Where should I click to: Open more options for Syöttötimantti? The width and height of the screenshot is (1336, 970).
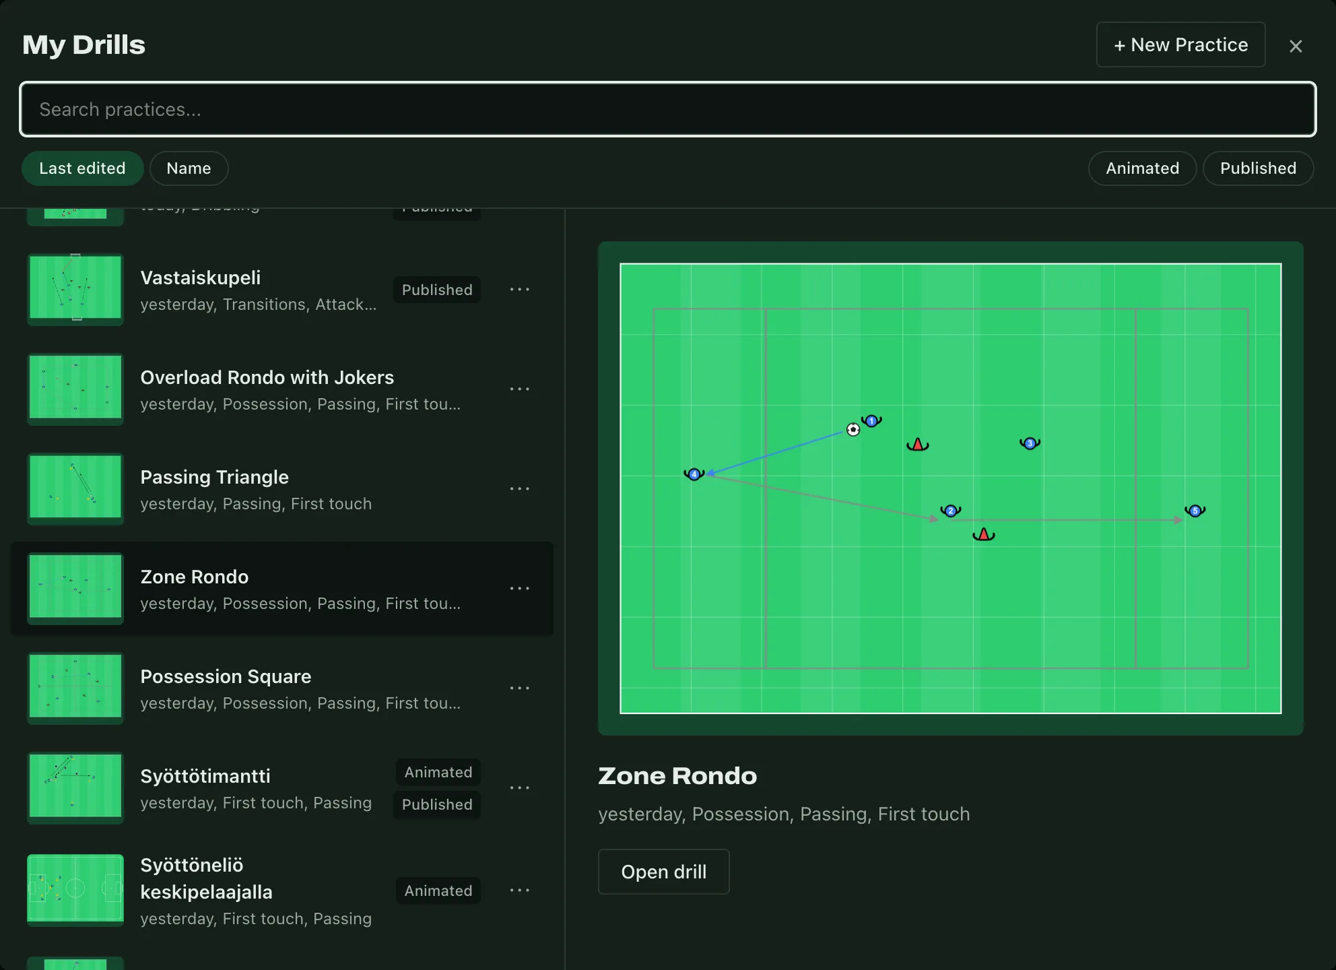519,788
